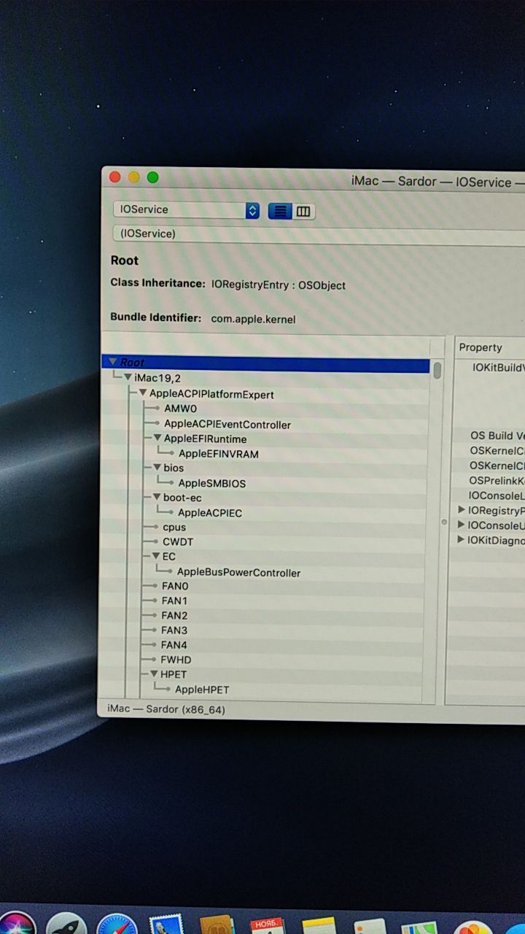Select the IOConsoleL… property row

[497, 495]
